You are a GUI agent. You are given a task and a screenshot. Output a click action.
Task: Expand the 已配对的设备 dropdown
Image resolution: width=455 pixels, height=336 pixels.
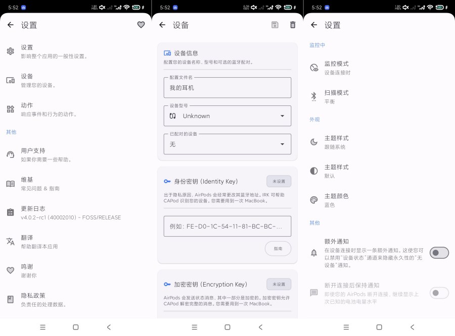coord(227,144)
